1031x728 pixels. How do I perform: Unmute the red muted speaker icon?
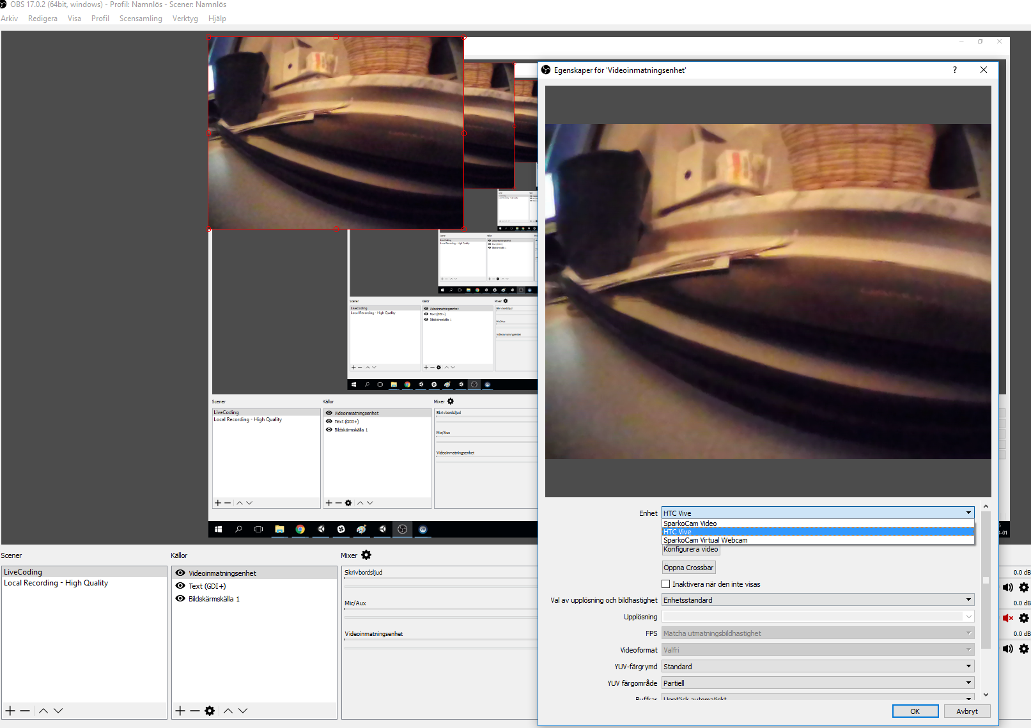tap(1008, 618)
